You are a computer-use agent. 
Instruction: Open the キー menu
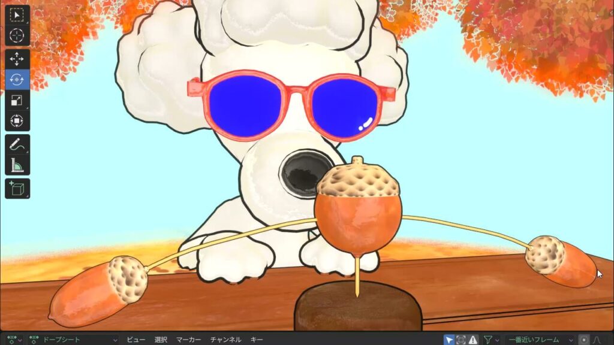[x=257, y=340]
